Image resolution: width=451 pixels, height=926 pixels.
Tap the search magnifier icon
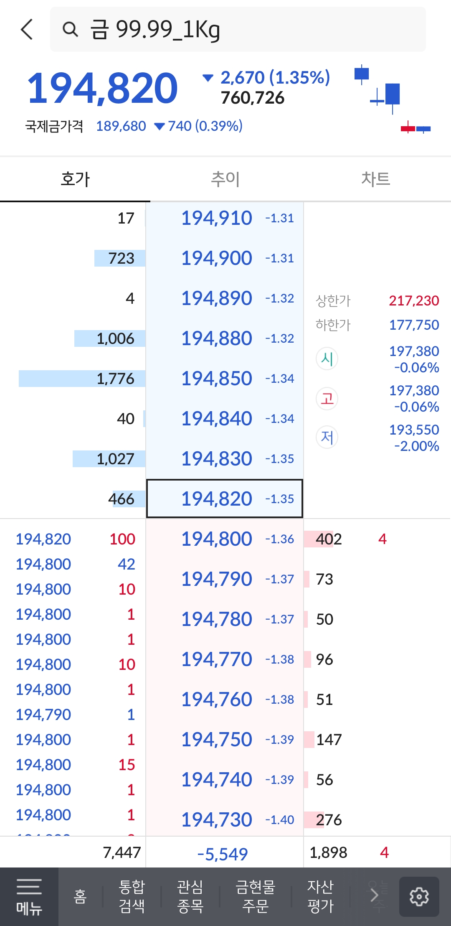coord(70,29)
